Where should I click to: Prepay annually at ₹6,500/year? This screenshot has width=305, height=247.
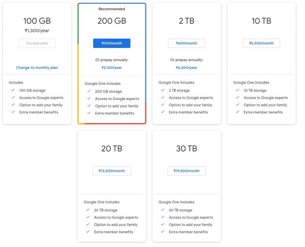point(186,68)
